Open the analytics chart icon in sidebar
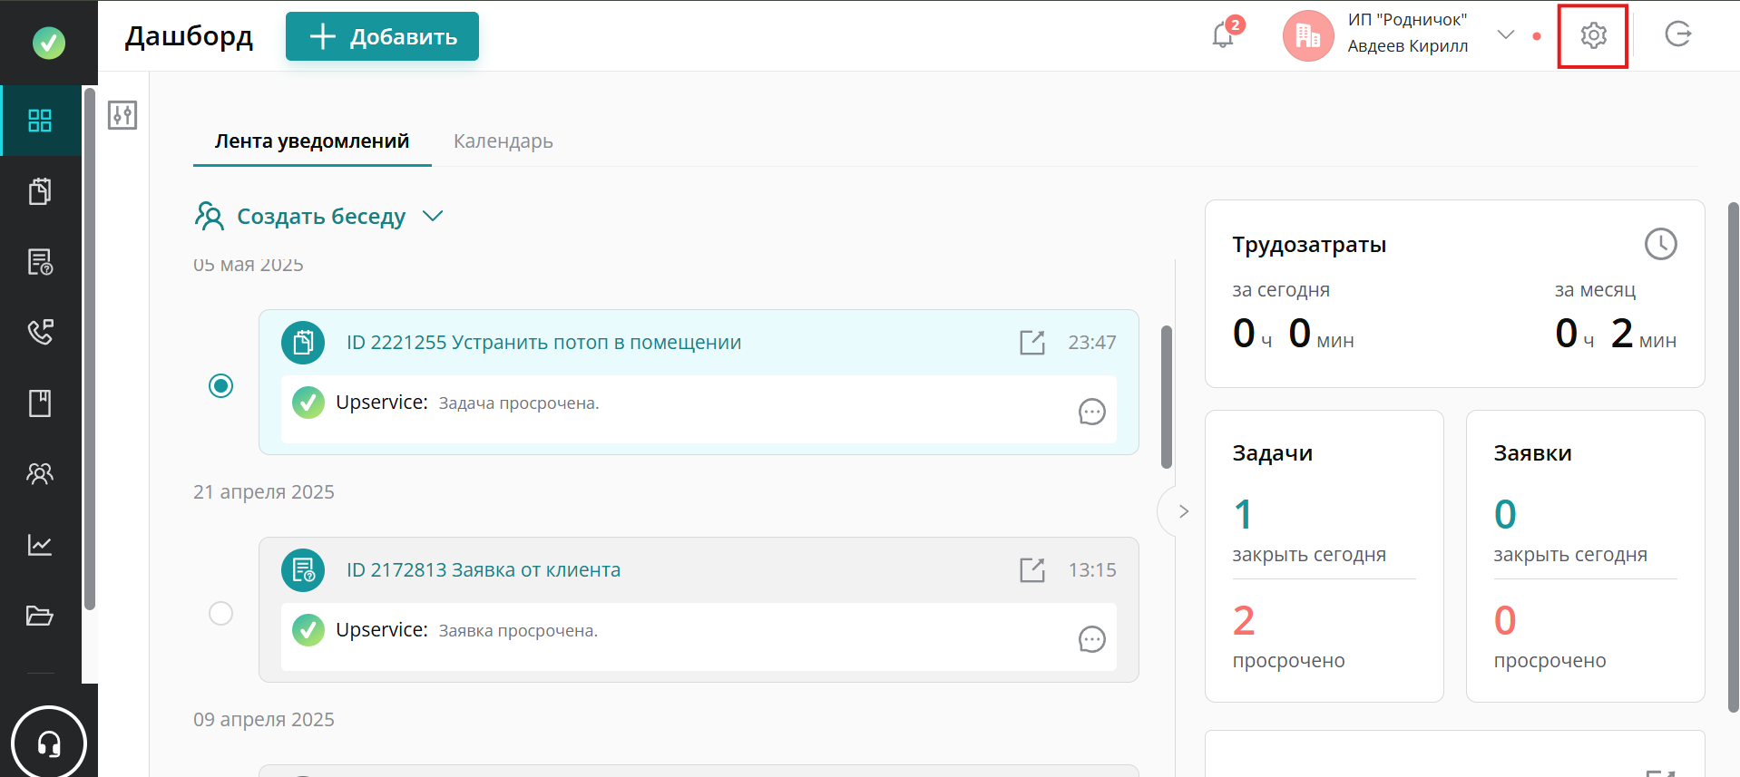Screen dimensions: 1740x777 point(40,544)
